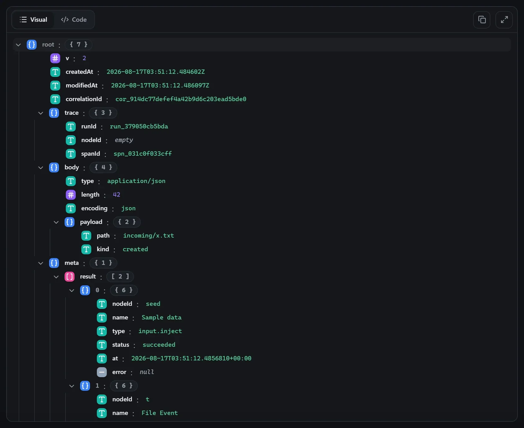Click the length value 42
Image resolution: width=524 pixels, height=428 pixels.
[x=116, y=195]
